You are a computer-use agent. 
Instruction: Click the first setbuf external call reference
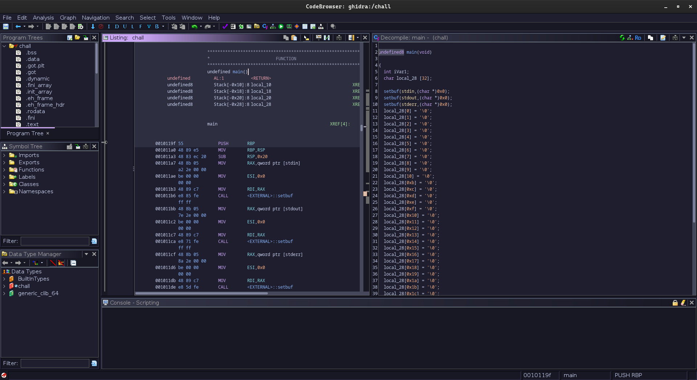[x=270, y=196]
